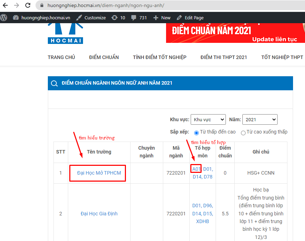Image resolution: width=305 pixels, height=241 pixels.
Task: Open the Khu vực dropdown
Action: (208, 119)
